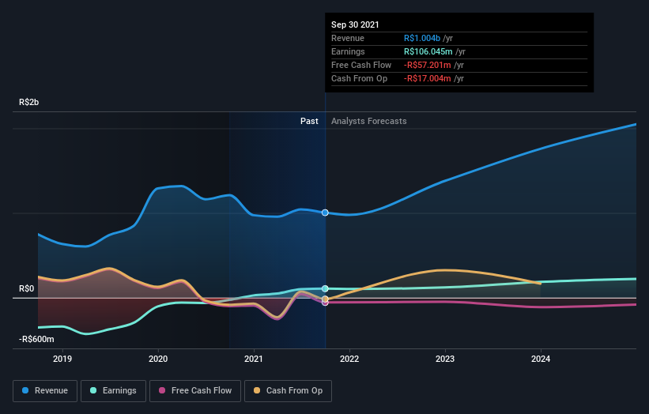Click the 2022 x-axis label
The image size is (649, 414).
(x=349, y=359)
